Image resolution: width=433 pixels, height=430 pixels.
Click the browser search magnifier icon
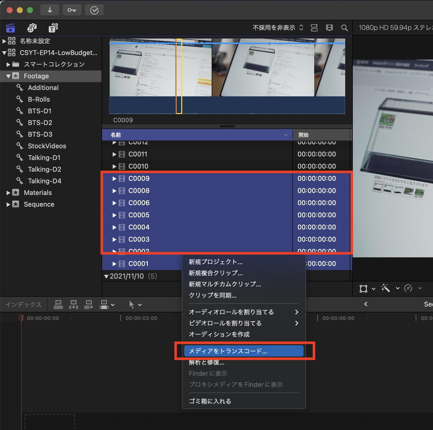(x=344, y=28)
